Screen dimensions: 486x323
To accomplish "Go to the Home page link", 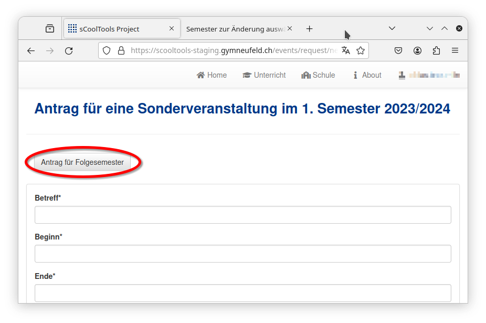I will pyautogui.click(x=212, y=75).
